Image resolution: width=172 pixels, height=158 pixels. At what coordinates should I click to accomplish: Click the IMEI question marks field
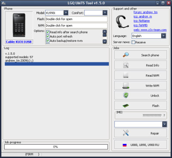pyautogui.click(x=154, y=115)
